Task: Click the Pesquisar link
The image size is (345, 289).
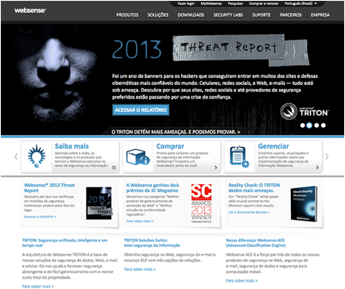Action: 235,3
